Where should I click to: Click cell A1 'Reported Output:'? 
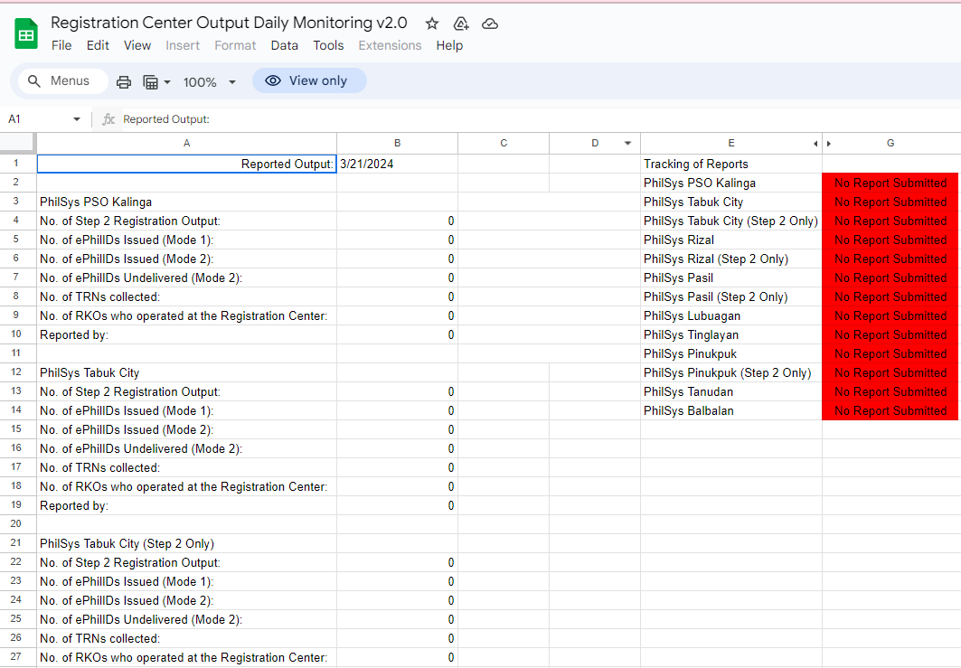(187, 164)
